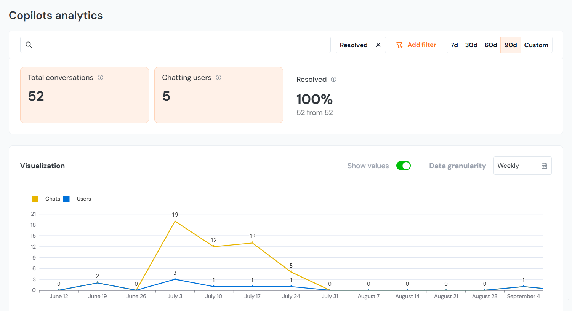Select the 30d time range

(x=471, y=45)
